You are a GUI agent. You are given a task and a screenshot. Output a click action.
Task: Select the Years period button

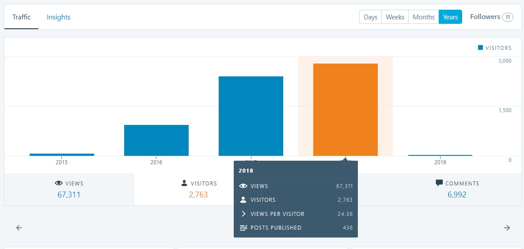(x=450, y=17)
